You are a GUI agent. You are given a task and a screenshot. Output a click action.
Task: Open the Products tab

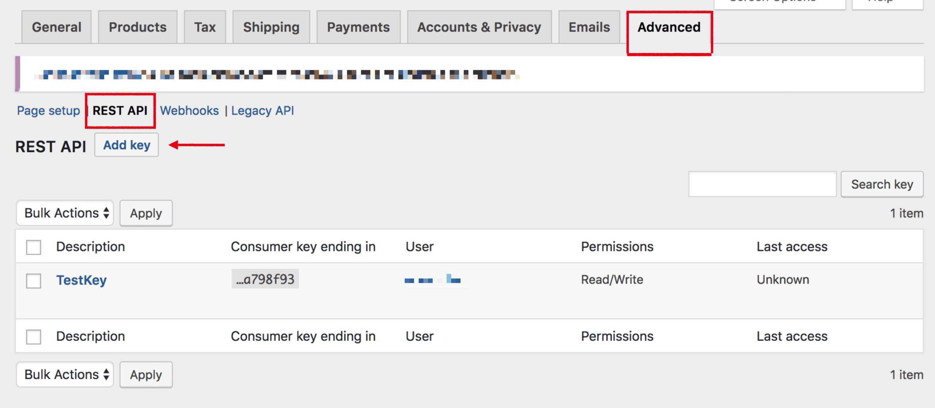(x=137, y=27)
